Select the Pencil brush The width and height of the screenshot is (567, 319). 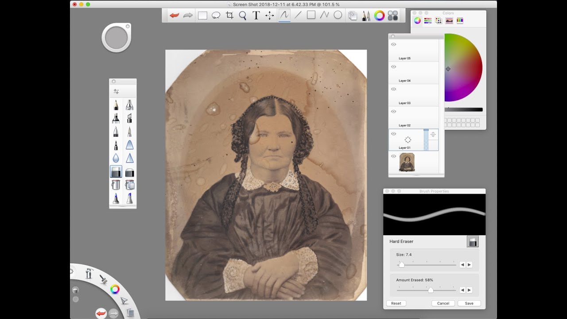[x=116, y=105]
